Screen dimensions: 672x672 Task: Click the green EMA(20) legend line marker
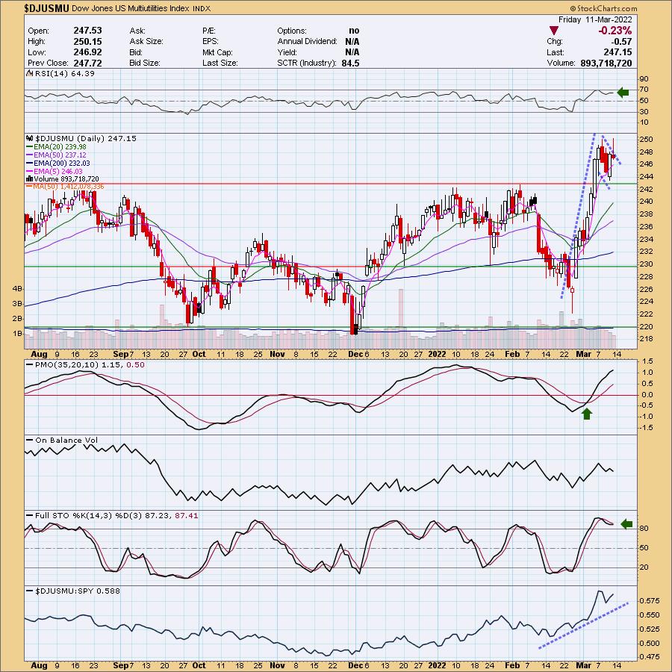point(30,146)
